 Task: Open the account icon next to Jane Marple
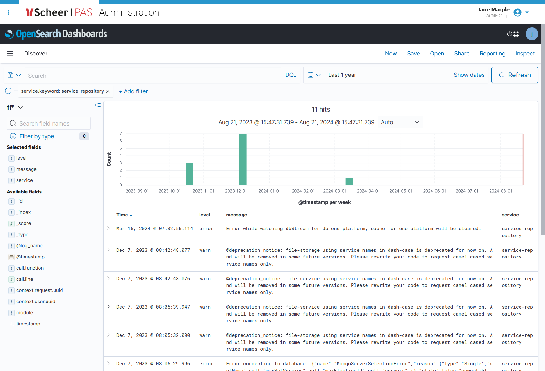517,12
